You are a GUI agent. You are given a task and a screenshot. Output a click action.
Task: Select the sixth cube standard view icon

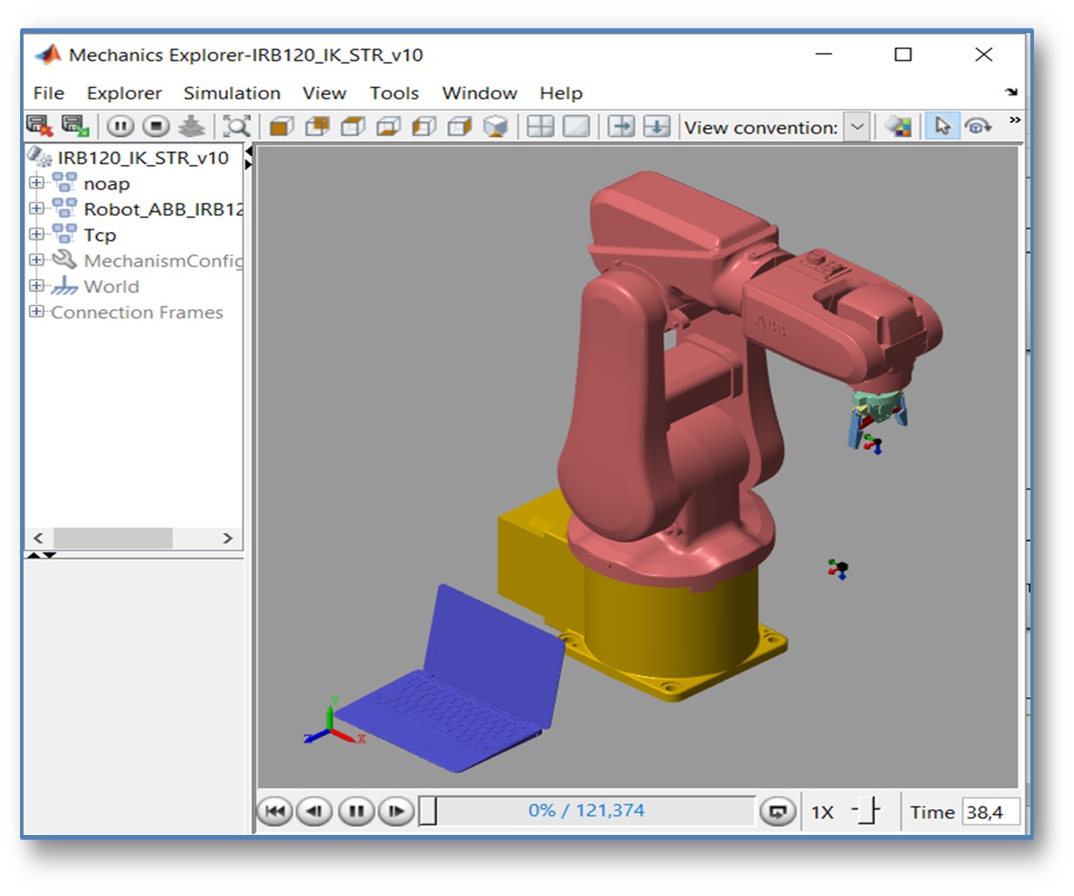pyautogui.click(x=460, y=127)
